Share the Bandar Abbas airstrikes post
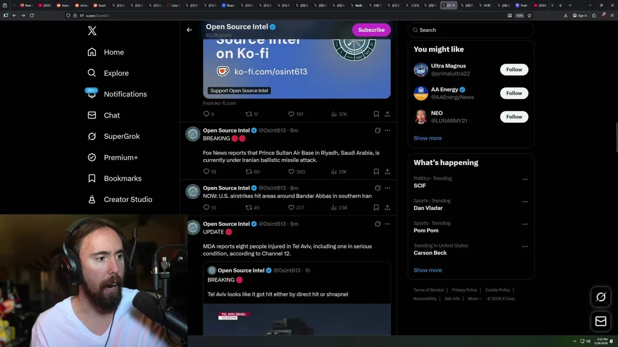This screenshot has height=347, width=618. [x=387, y=208]
